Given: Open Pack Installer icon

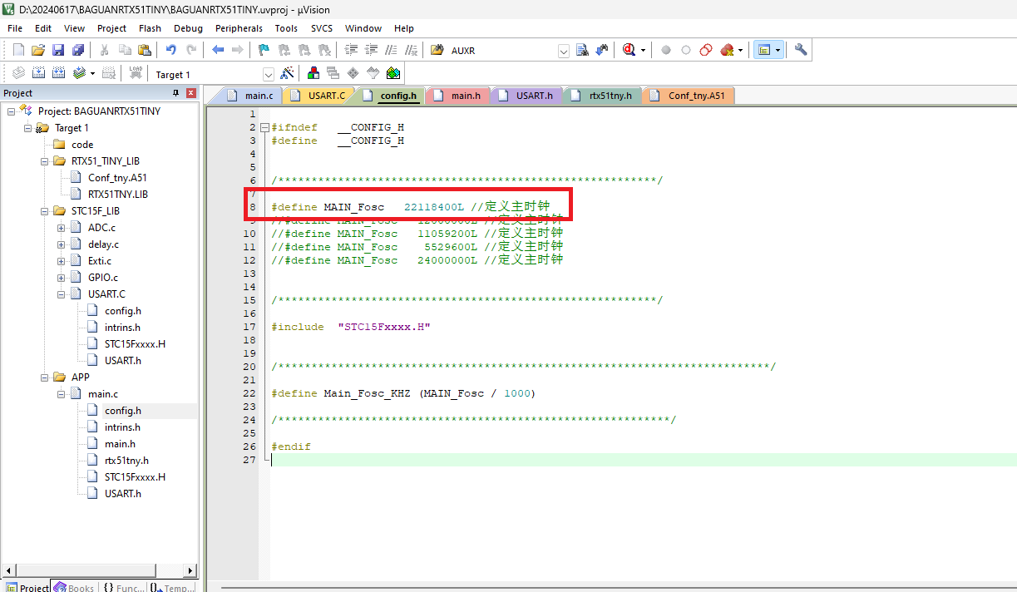Looking at the screenshot, I should coord(393,73).
